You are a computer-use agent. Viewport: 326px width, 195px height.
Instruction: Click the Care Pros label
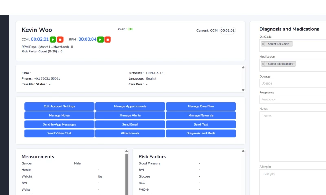(x=136, y=84)
